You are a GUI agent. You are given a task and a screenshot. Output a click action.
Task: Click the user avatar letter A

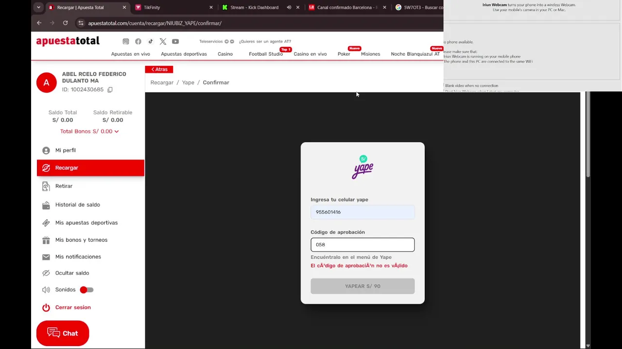point(46,83)
